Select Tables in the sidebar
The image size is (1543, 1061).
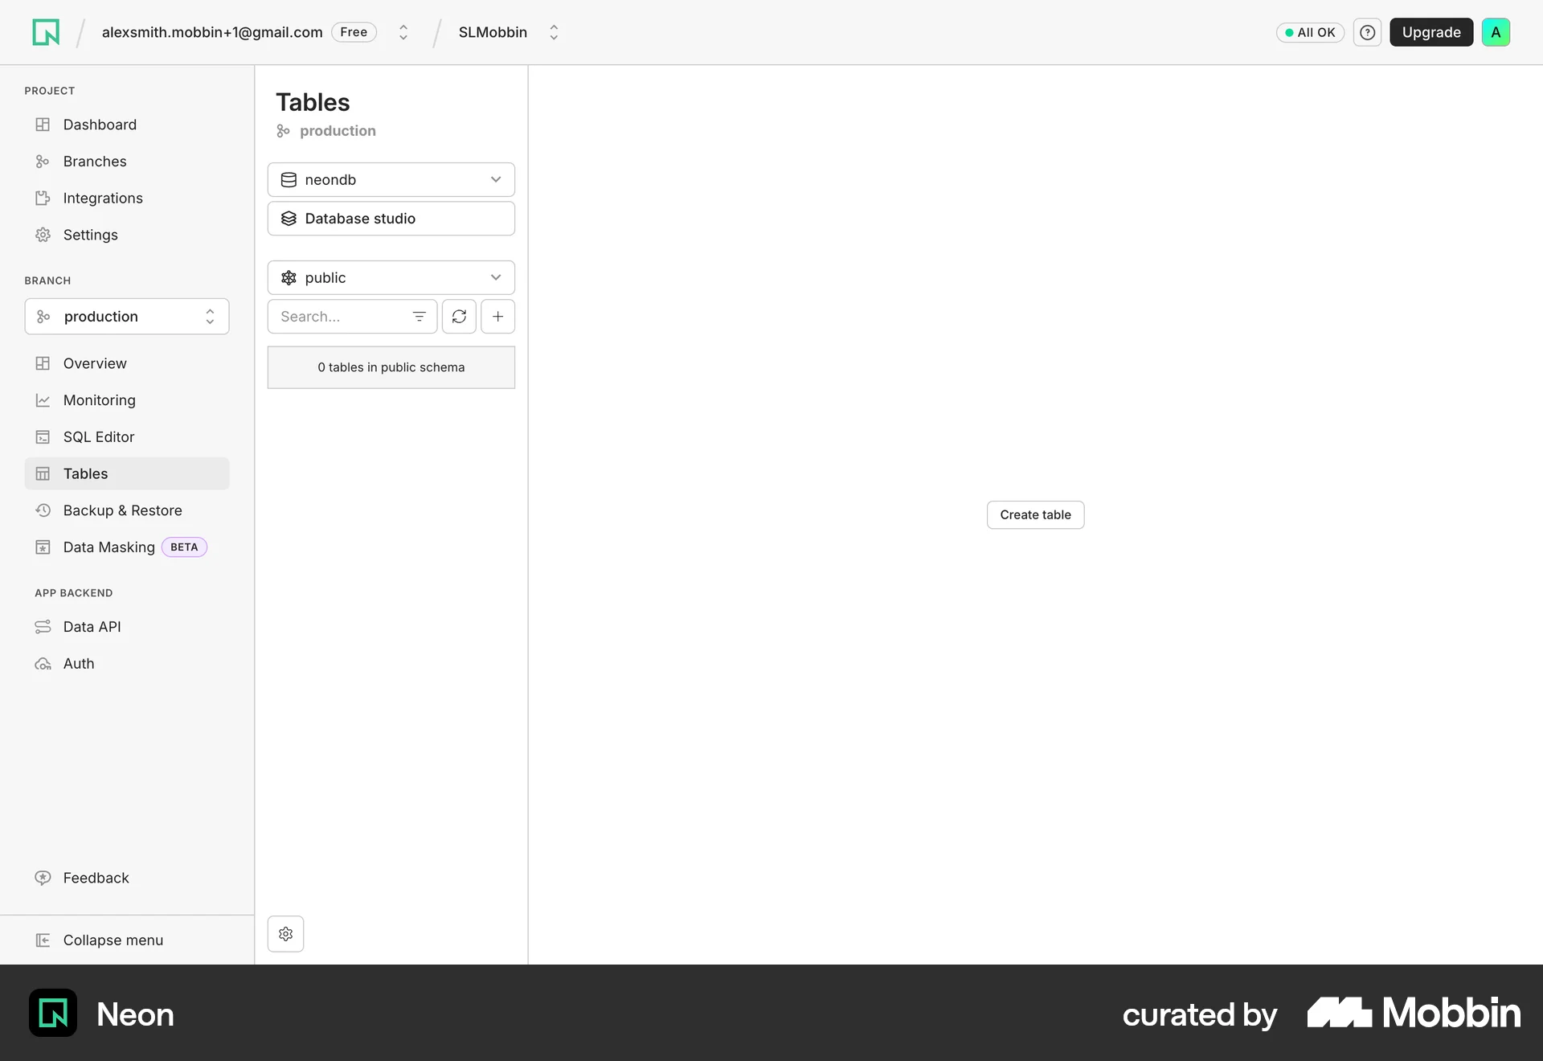point(127,474)
